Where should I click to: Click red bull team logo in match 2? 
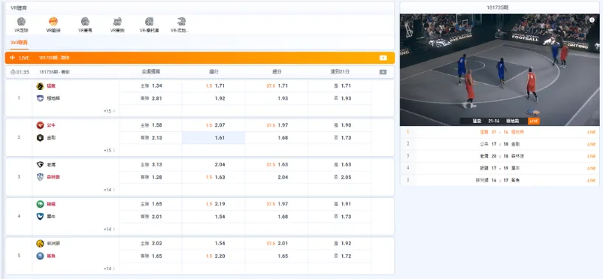coord(40,125)
